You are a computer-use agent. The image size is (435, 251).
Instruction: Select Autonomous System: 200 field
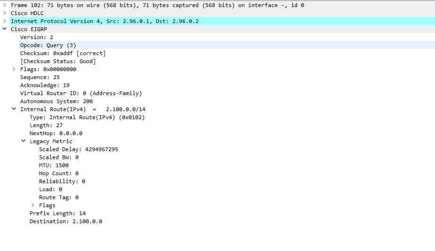point(56,102)
